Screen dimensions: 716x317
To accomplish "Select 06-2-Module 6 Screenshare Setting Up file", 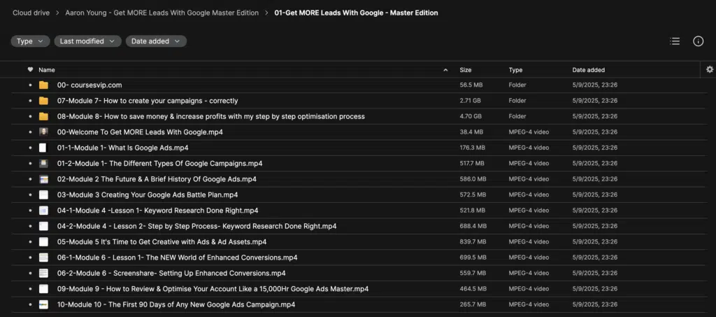I will pos(171,273).
